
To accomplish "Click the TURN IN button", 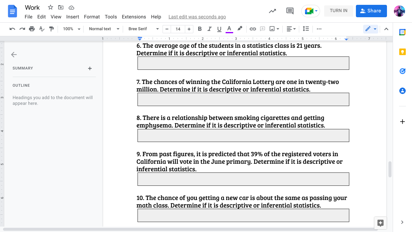I will pyautogui.click(x=339, y=11).
